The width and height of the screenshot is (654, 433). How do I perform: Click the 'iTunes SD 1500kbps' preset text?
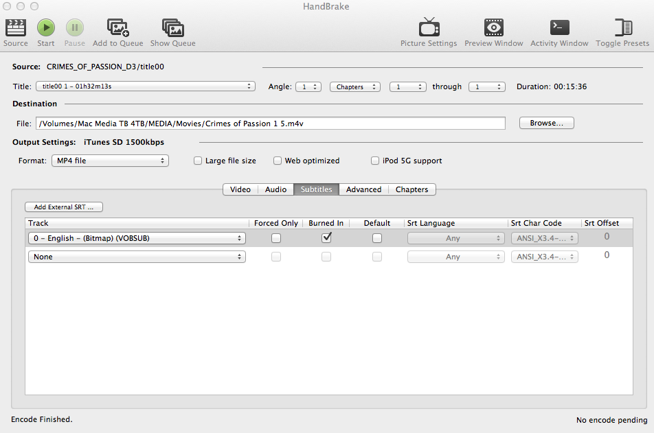click(124, 142)
